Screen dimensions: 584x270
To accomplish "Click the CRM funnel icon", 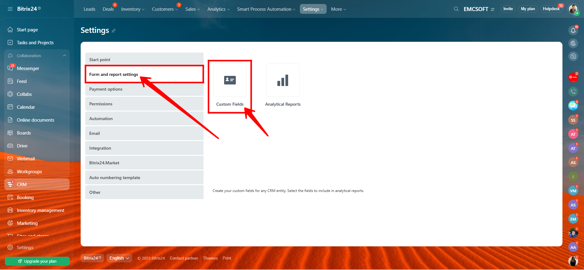I will (10, 184).
